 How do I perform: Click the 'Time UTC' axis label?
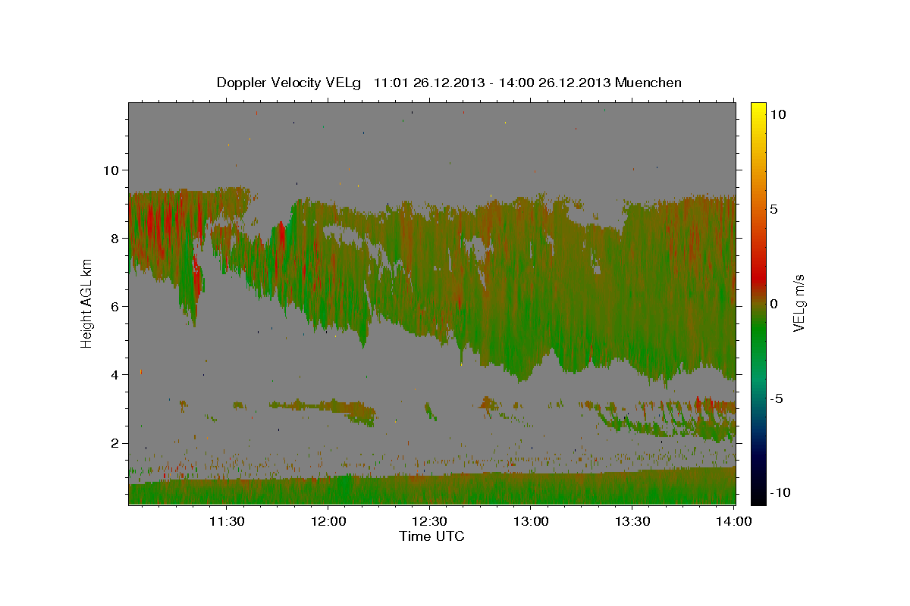tap(431, 536)
